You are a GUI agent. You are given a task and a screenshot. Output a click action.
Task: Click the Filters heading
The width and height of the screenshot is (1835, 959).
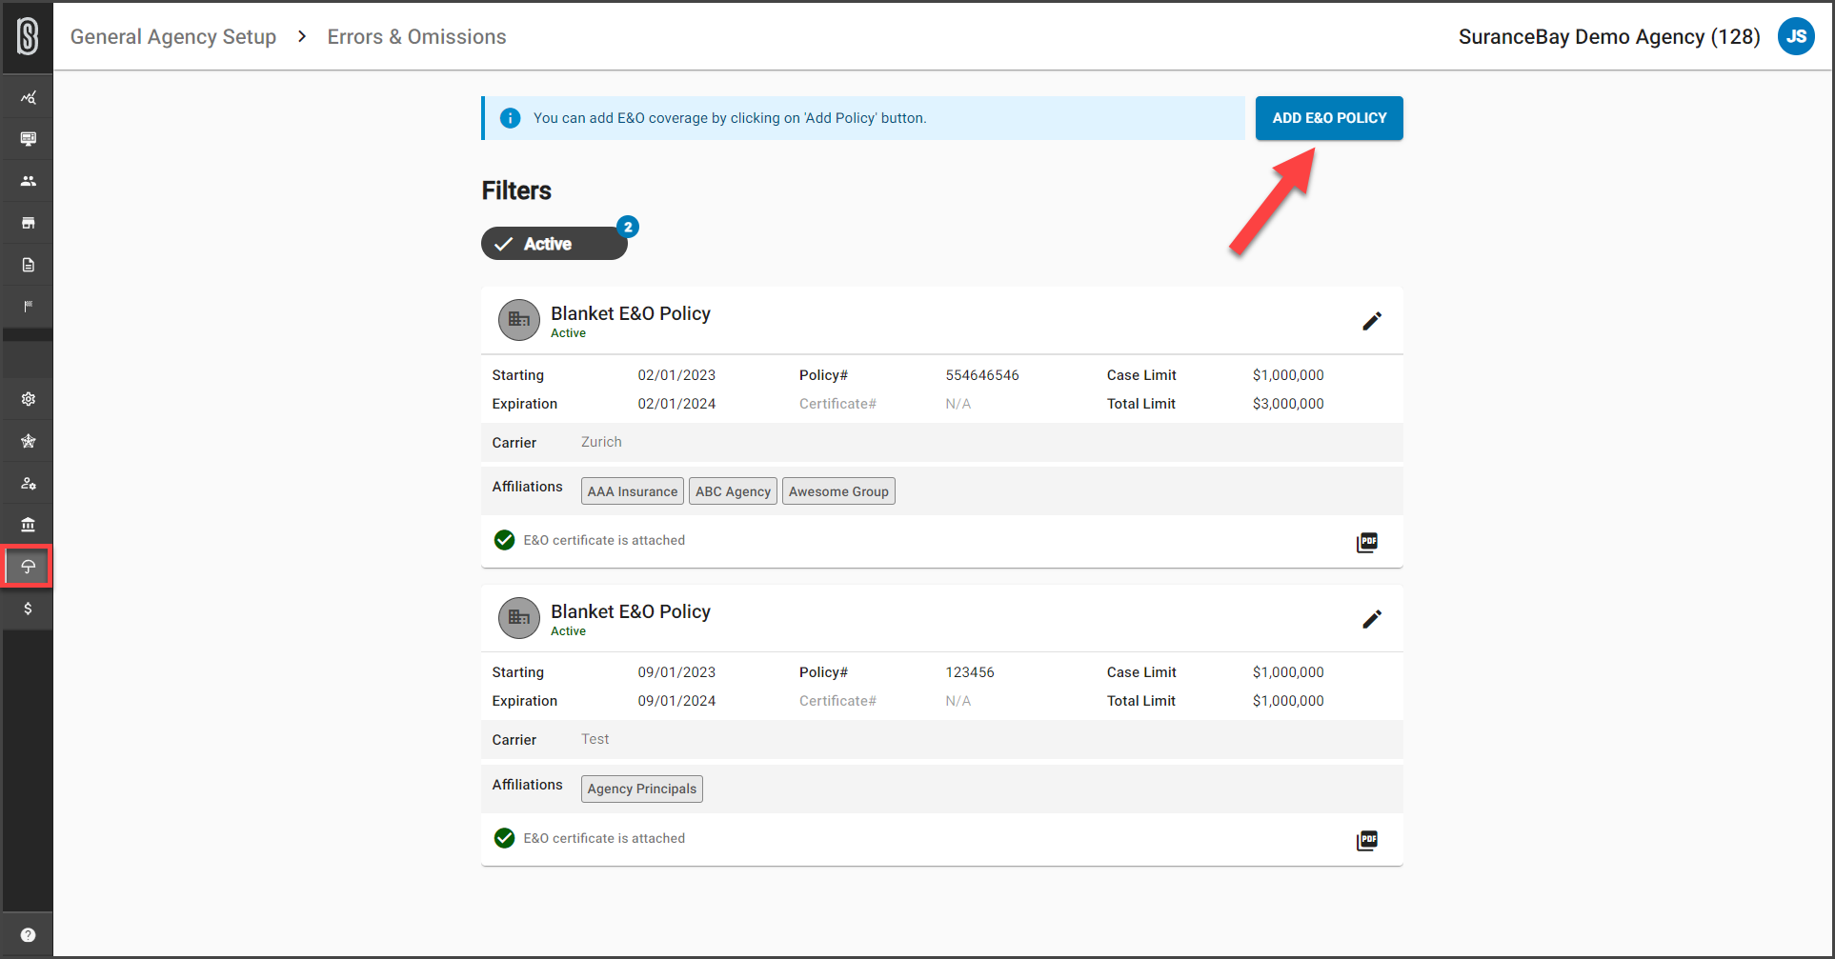coord(516,190)
